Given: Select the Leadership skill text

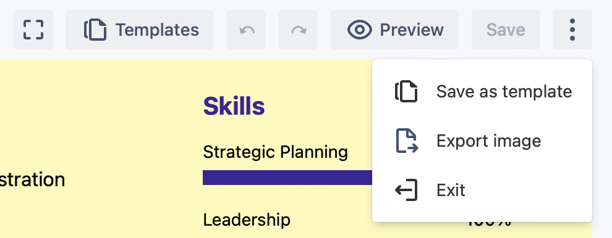Looking at the screenshot, I should coord(247,220).
